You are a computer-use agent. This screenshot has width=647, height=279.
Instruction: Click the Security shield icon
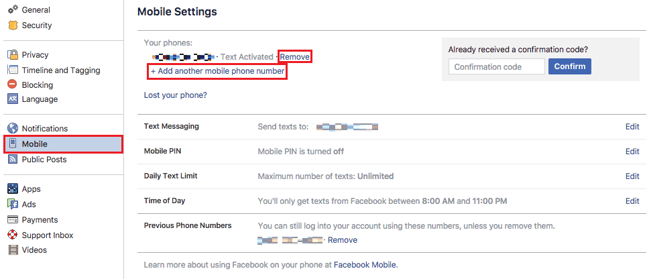(x=12, y=25)
